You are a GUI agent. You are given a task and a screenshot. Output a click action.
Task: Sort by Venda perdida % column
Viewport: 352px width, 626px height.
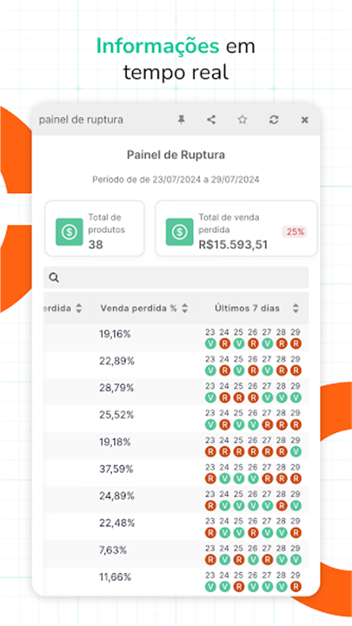coord(184,308)
